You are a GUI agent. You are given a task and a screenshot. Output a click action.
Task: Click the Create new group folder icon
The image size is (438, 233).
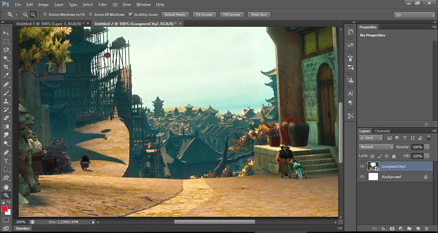pyautogui.click(x=409, y=229)
